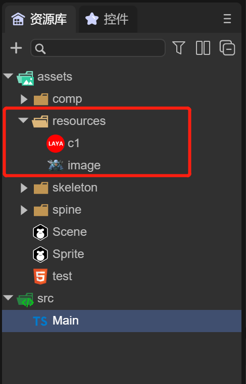
Task: Expand the skeleton folder
Action: 24,188
